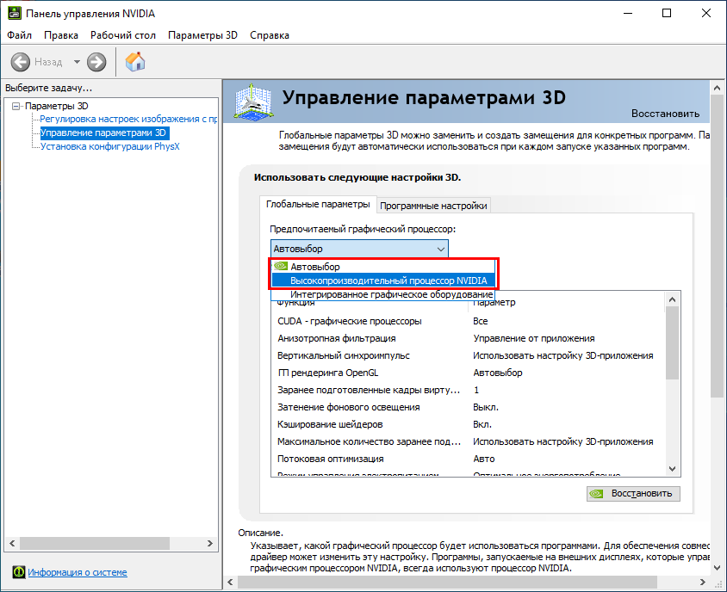Select Заранее подготовленные кадры setting row
The width and height of the screenshot is (727, 592).
tap(469, 390)
